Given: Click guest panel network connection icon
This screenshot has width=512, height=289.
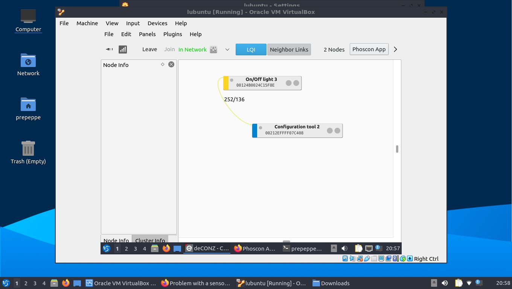Looking at the screenshot, I should pos(369,248).
